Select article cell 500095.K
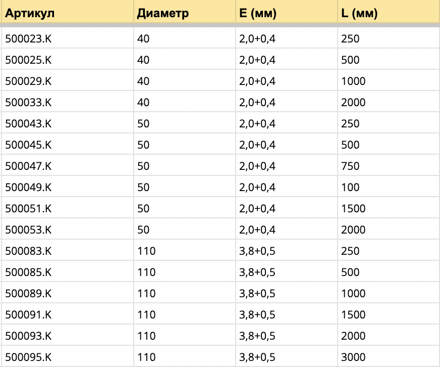Screen dimensions: 440x367 click(29, 357)
